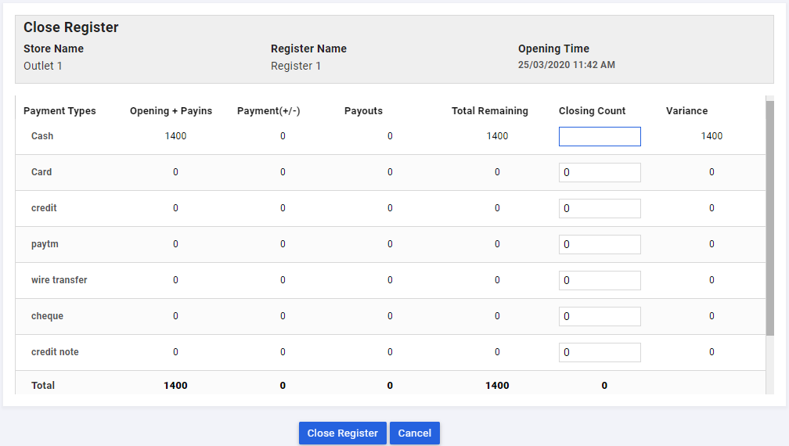Focus the Cash closing count field
789x446 pixels.
tap(600, 136)
